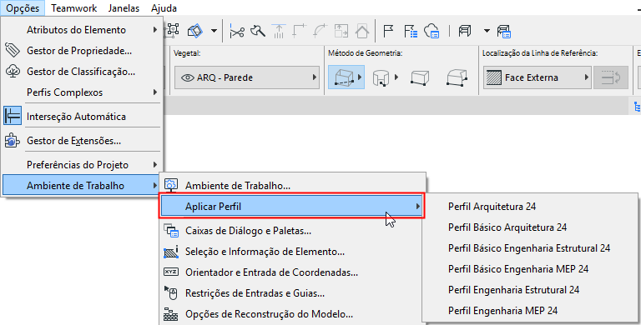
Task: Click the table-shaped renovation filter icon
Action: (464, 31)
